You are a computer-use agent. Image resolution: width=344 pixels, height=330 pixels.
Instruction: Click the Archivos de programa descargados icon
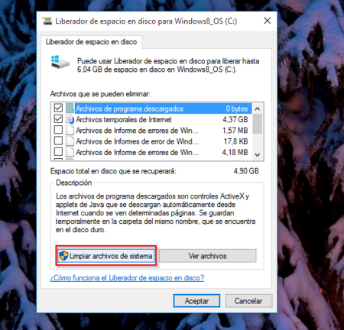click(70, 108)
